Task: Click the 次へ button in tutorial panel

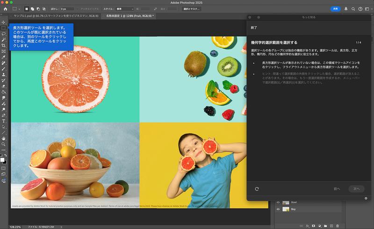Action: [356, 189]
